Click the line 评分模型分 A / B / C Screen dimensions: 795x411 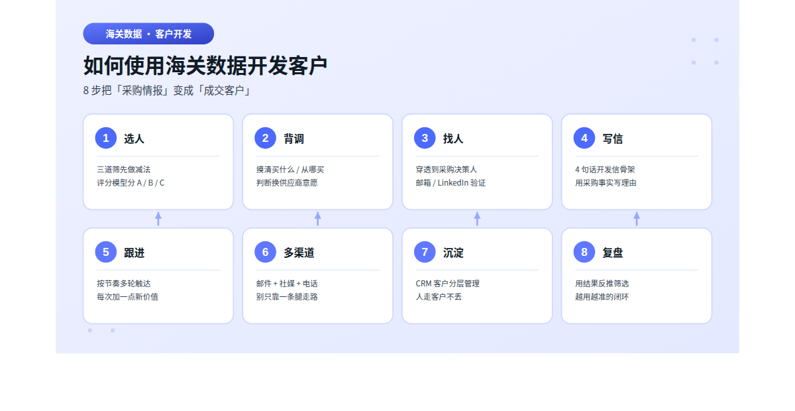coord(131,183)
